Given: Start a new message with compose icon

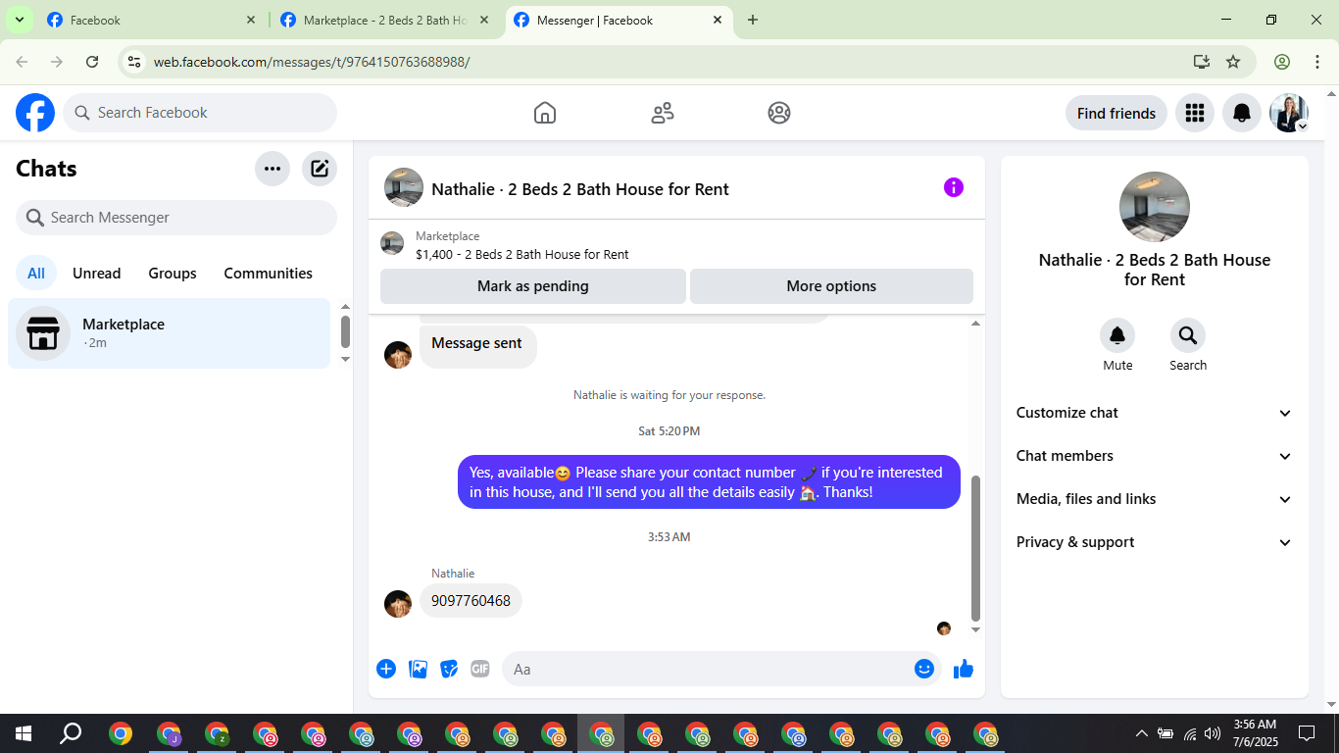Looking at the screenshot, I should (x=320, y=169).
